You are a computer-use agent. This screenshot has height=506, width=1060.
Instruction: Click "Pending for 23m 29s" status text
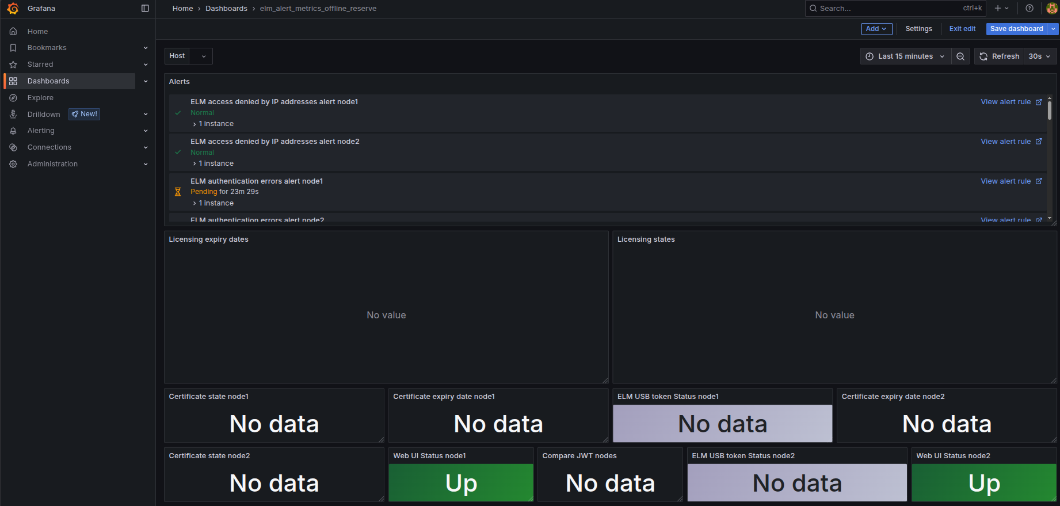224,192
